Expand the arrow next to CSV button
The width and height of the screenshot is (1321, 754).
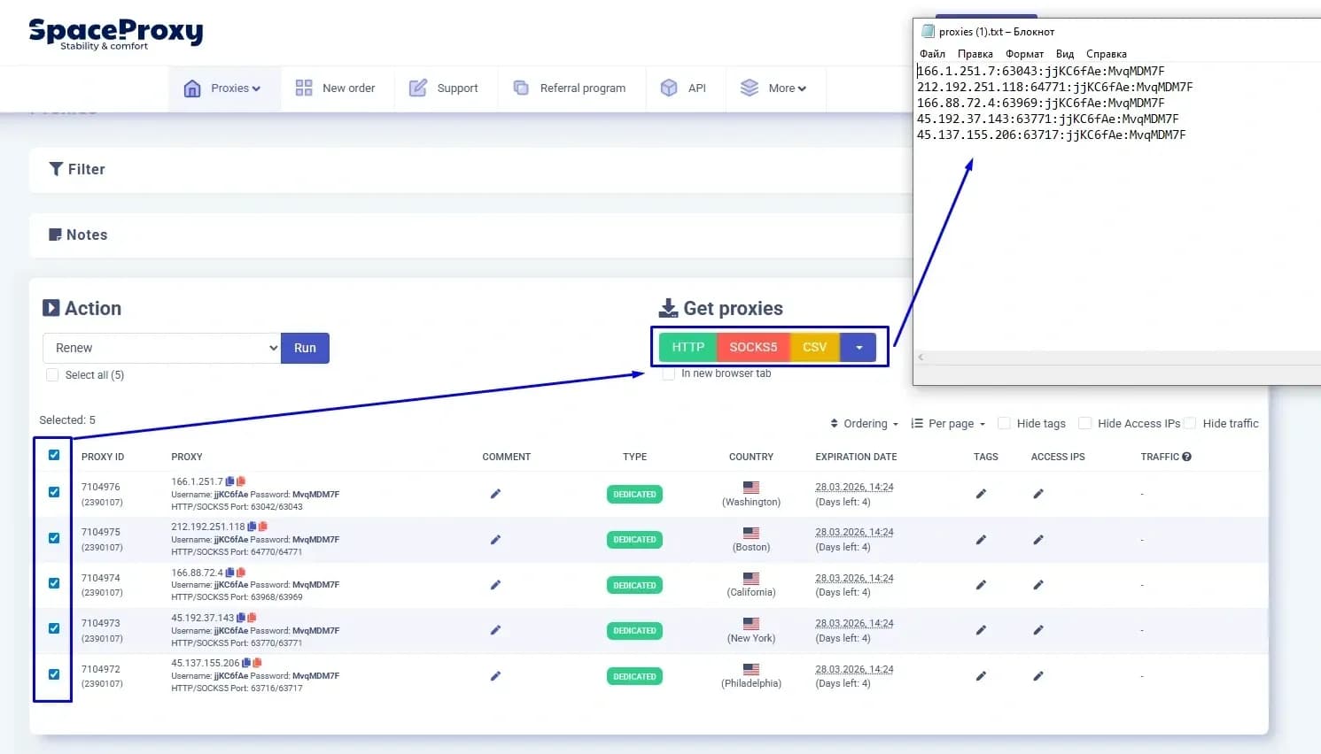coord(858,347)
